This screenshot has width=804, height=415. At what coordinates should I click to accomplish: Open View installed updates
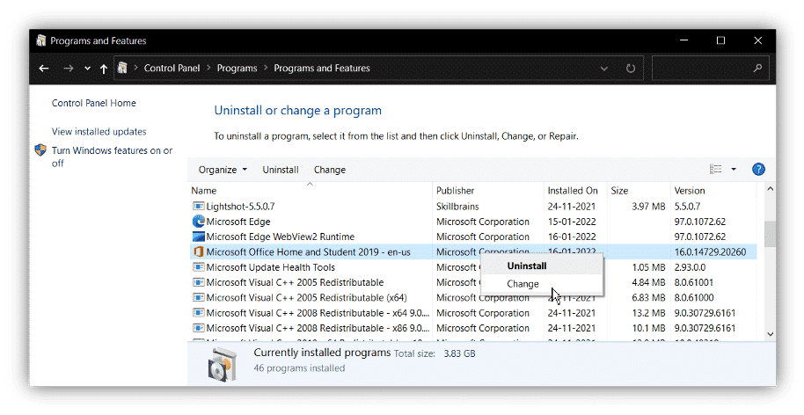pyautogui.click(x=99, y=132)
